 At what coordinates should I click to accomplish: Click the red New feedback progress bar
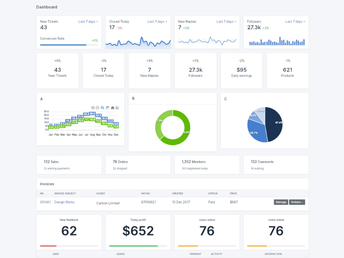click(69, 246)
